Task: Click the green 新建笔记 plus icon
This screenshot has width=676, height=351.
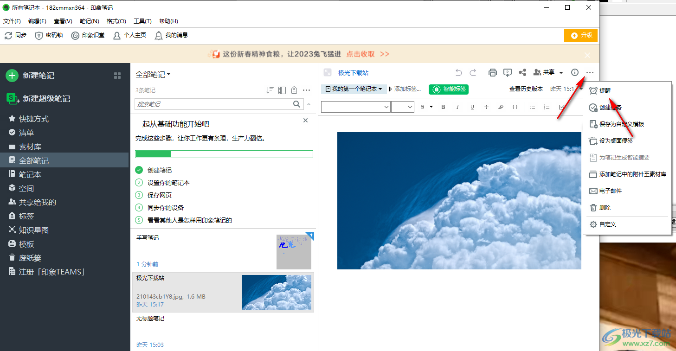Action: [12, 76]
